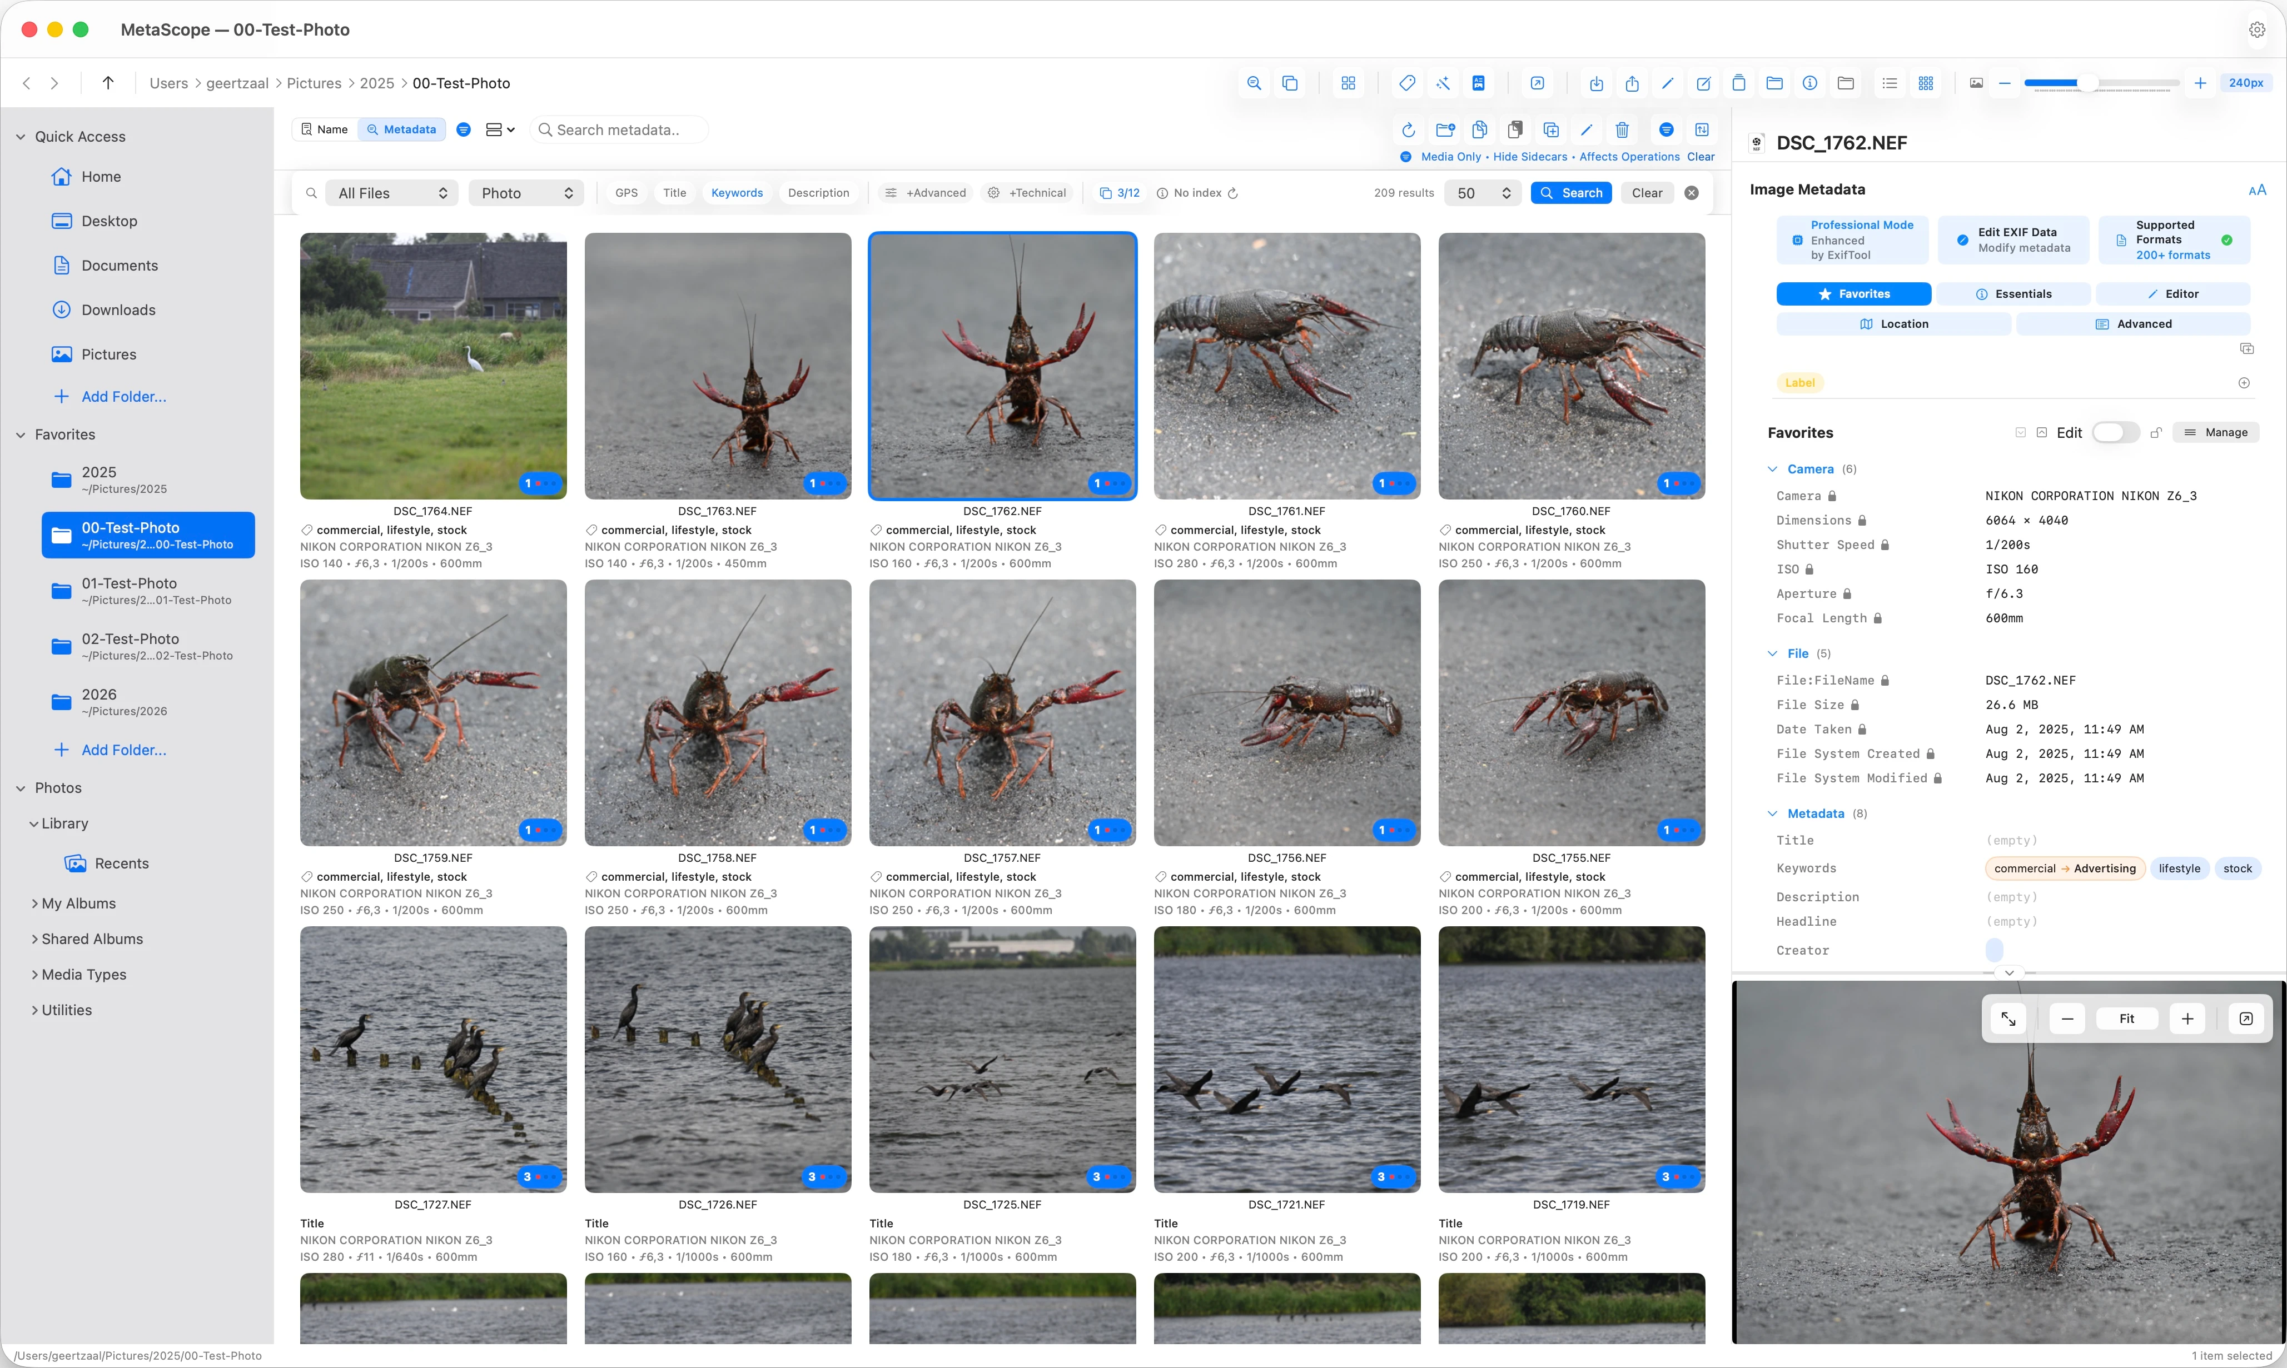This screenshot has height=1368, width=2287.
Task: Click the plus thumbnail size button
Action: pos(2200,83)
